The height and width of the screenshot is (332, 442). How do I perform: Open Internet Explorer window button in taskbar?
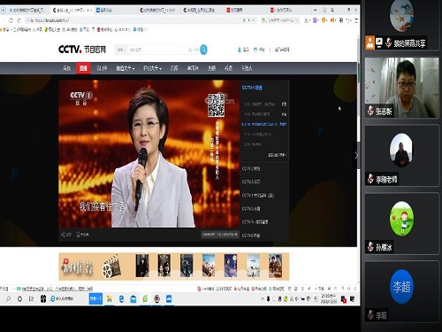pos(63,298)
